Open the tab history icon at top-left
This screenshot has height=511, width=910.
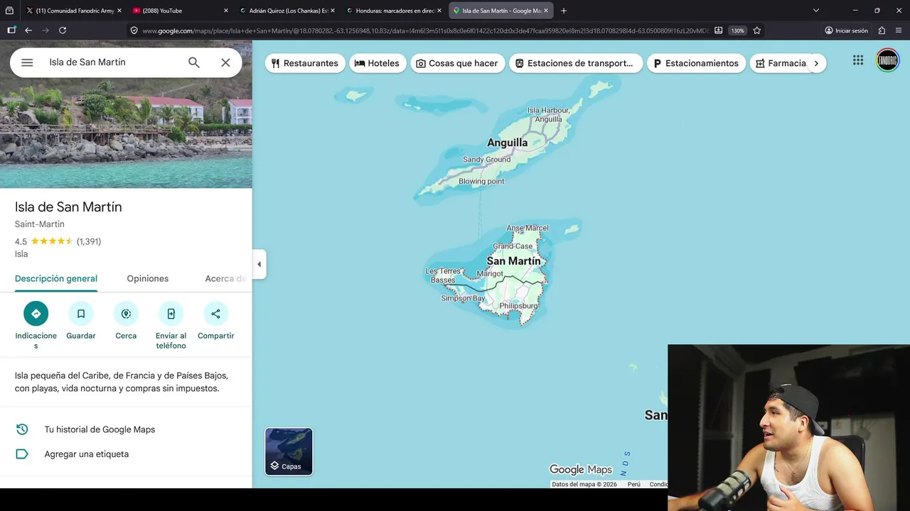[9, 11]
